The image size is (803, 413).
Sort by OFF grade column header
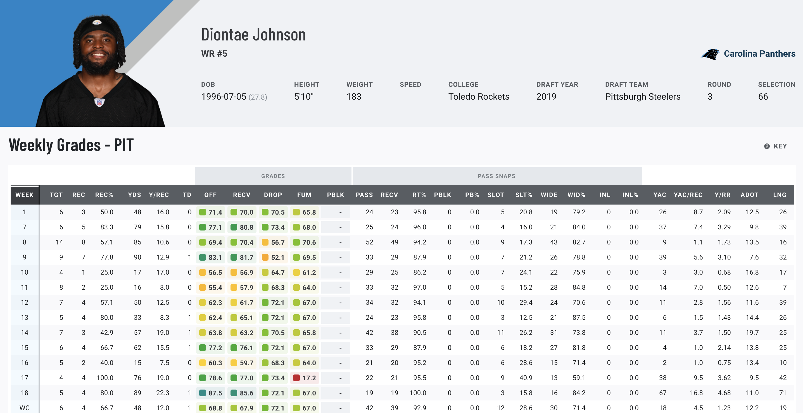point(210,195)
